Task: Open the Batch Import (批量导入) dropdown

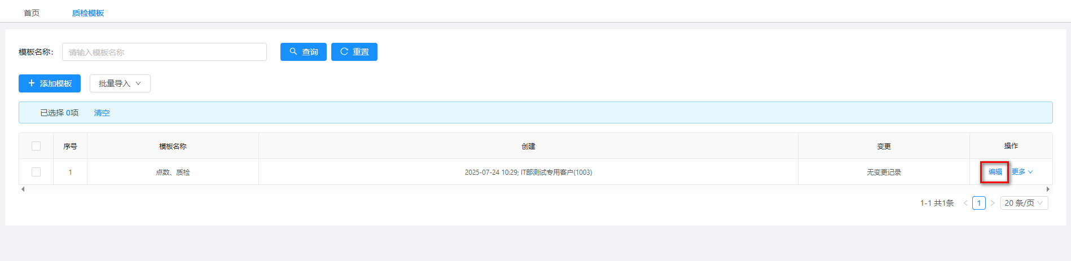Action: [x=120, y=83]
